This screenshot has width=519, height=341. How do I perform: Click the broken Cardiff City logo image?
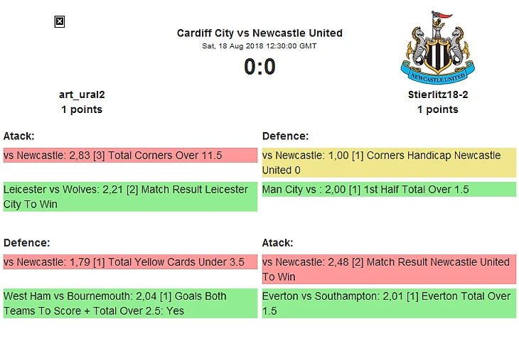60,22
